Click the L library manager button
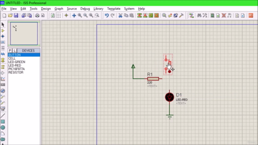The width and height of the screenshot is (258, 145). pyautogui.click(x=15, y=51)
